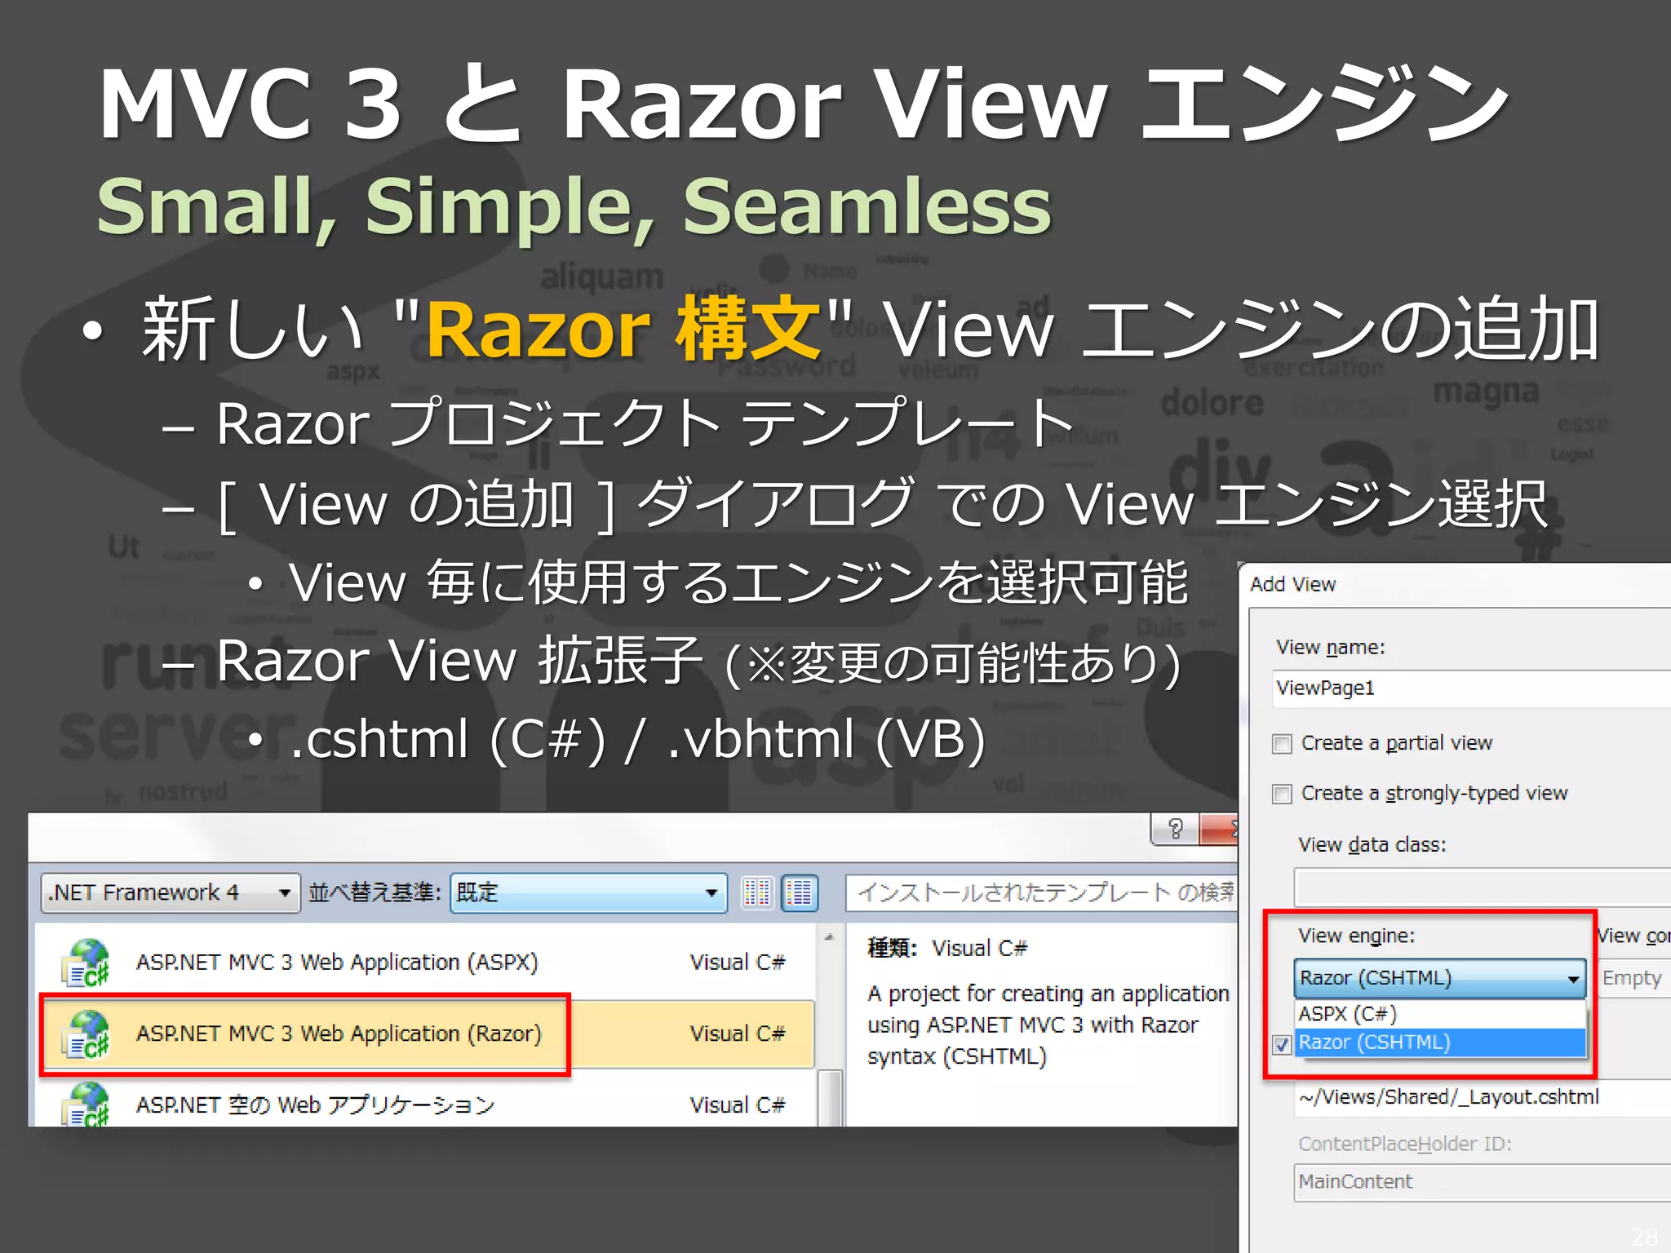Click Visual C# on the Razor template row

(x=737, y=1034)
